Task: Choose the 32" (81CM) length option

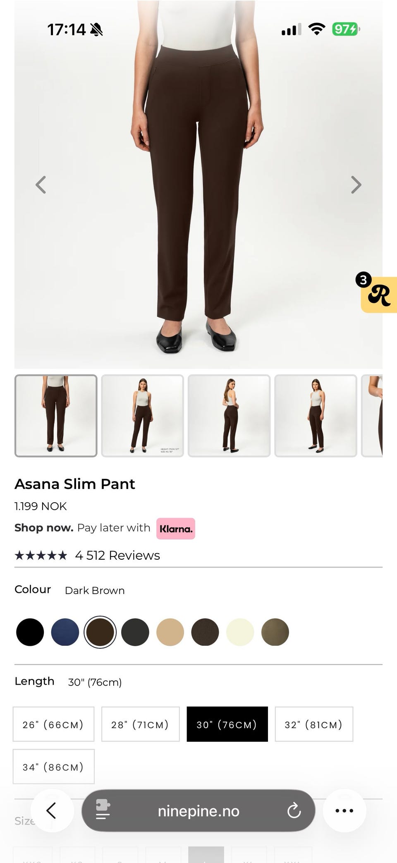Action: point(314,724)
